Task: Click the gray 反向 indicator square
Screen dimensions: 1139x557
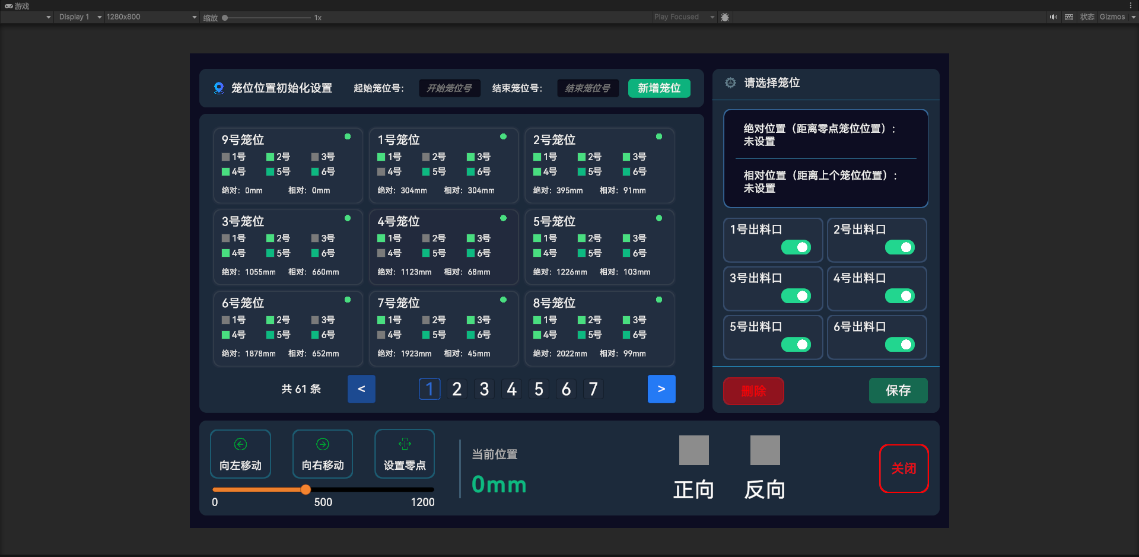Action: (x=765, y=450)
